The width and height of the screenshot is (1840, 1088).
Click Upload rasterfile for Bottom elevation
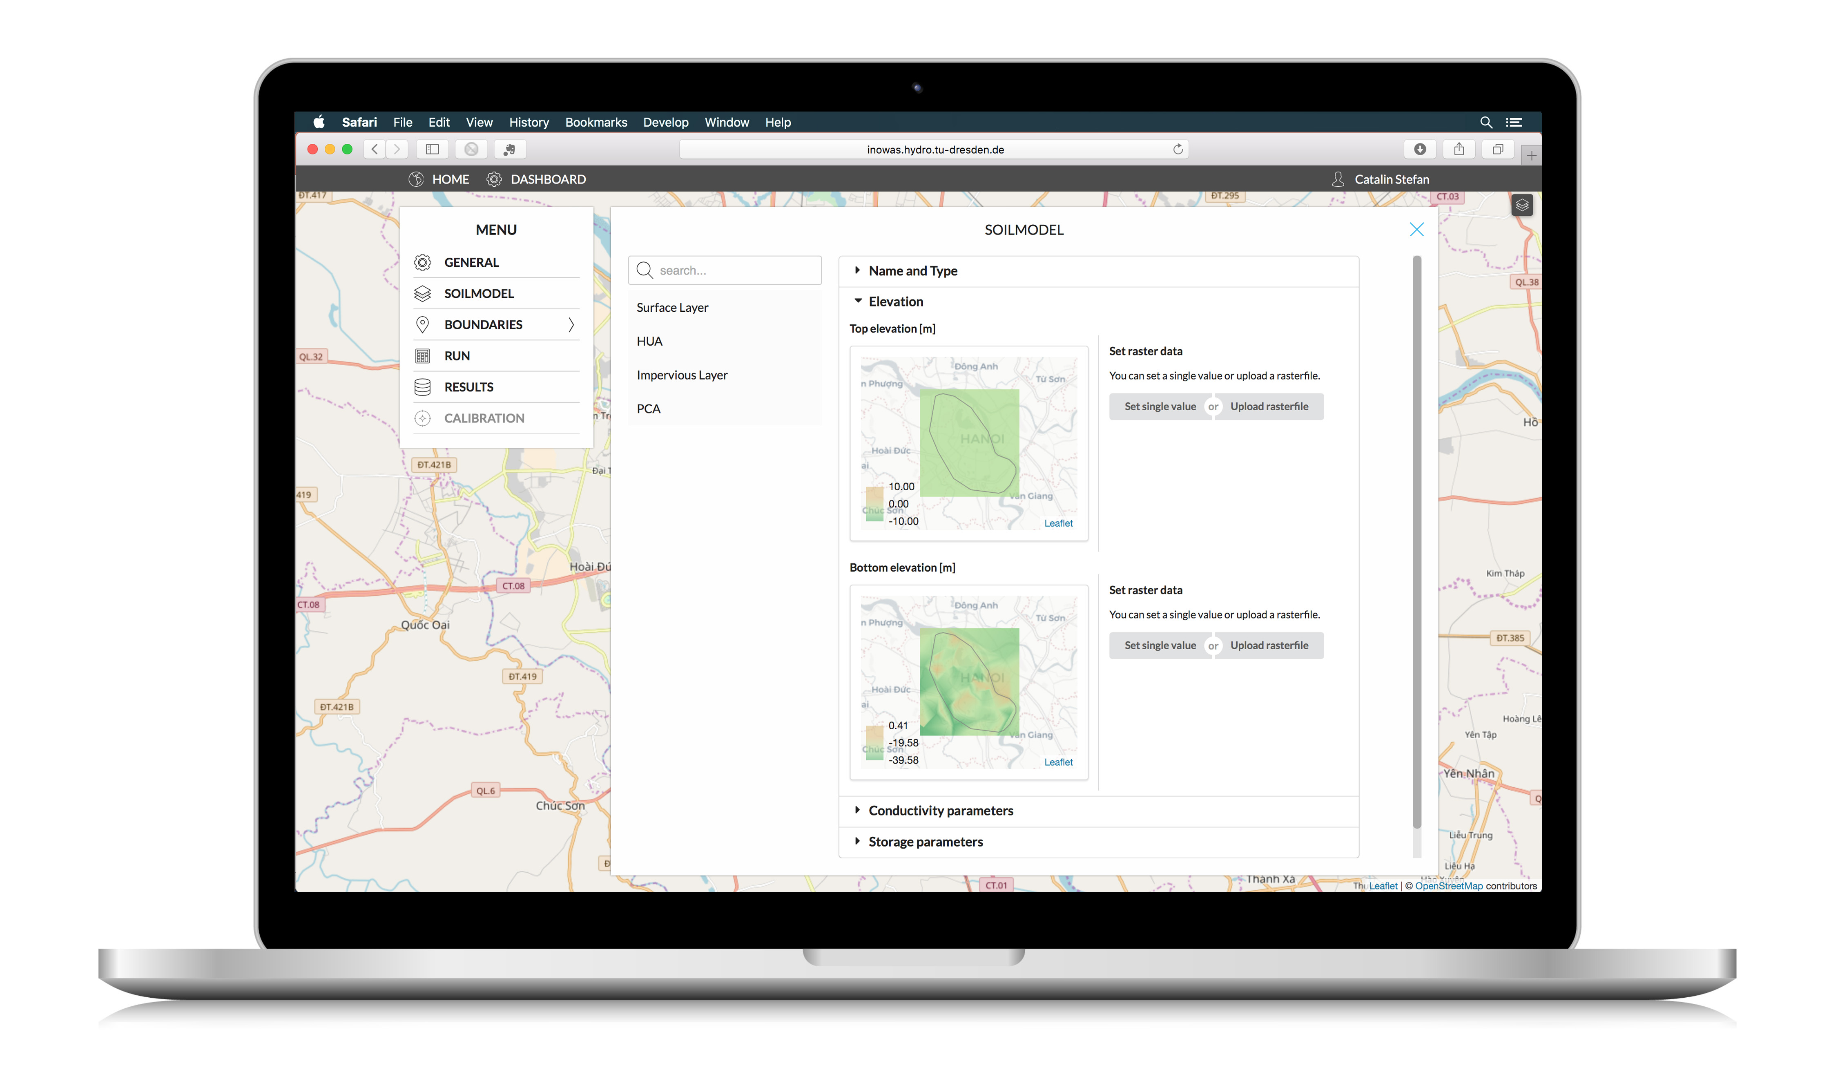click(x=1269, y=646)
